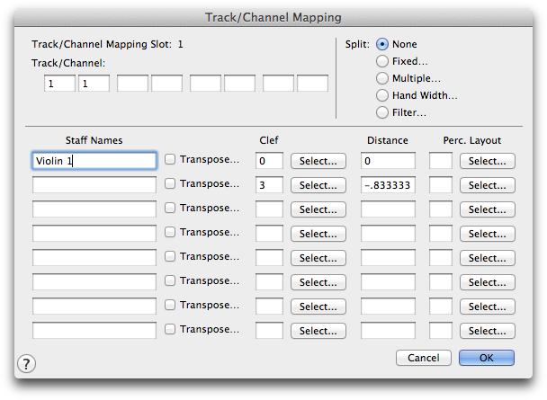This screenshot has height=400, width=547.
Task: Click the first Track/Channel field
Action: click(59, 84)
